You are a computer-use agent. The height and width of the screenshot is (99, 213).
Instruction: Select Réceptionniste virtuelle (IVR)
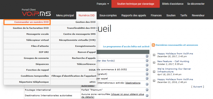point(73,40)
